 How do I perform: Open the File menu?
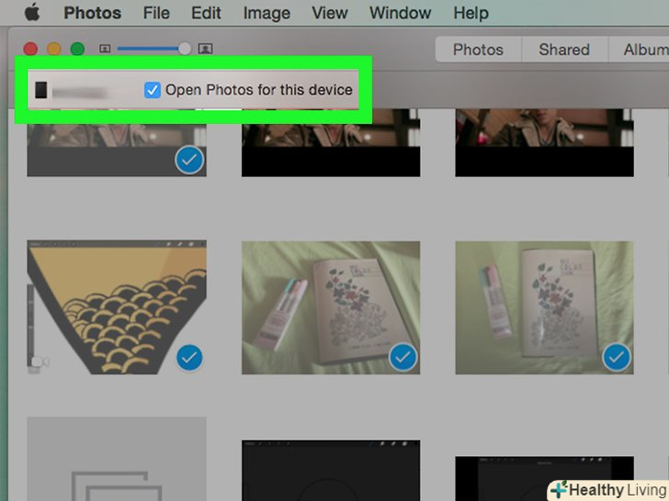coord(156,13)
